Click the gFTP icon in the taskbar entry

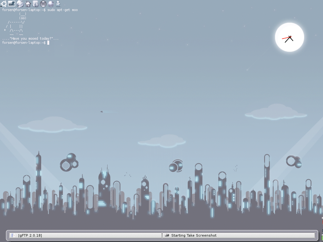13,235
